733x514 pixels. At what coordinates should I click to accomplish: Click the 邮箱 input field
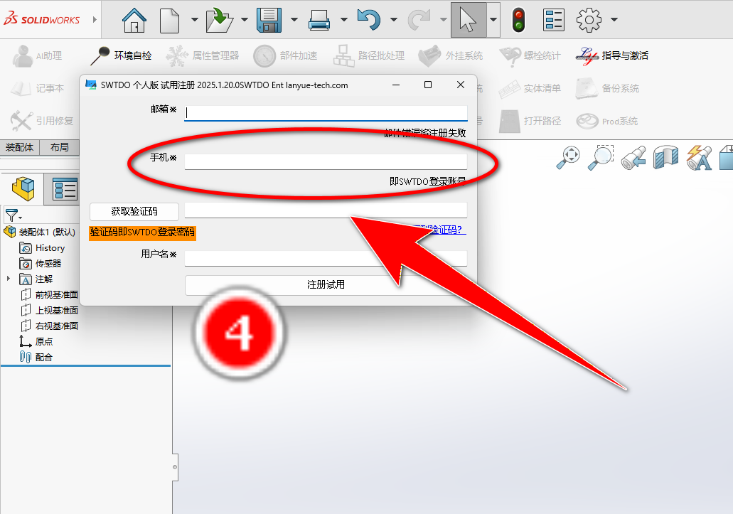click(326, 112)
